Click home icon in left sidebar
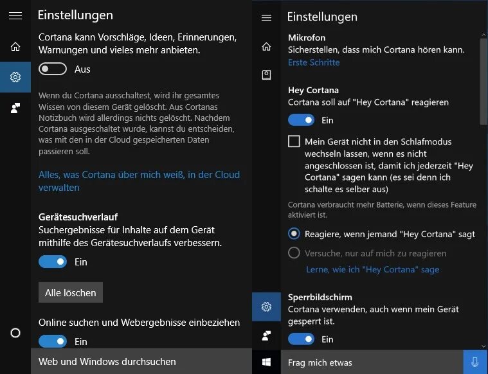Image resolution: width=488 pixels, height=374 pixels. pos(15,46)
